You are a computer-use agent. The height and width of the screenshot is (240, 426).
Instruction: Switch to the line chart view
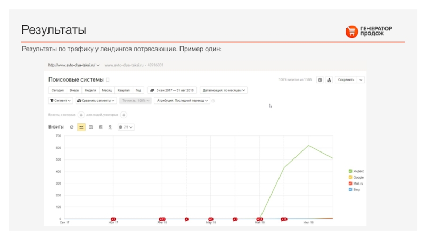[x=81, y=127]
